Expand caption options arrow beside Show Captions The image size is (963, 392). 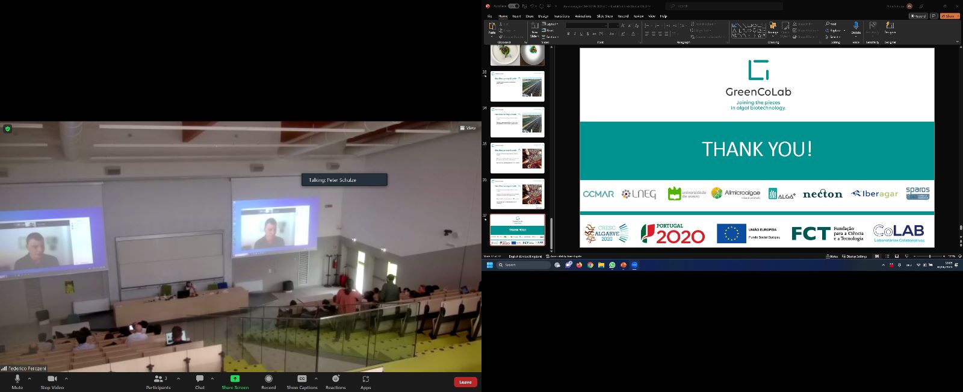[x=316, y=379]
